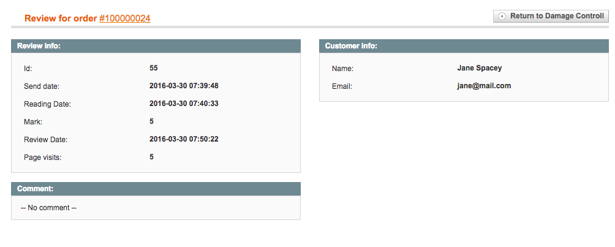Image resolution: width=615 pixels, height=247 pixels.
Task: Click customer name Jane Spacey
Action: click(479, 68)
